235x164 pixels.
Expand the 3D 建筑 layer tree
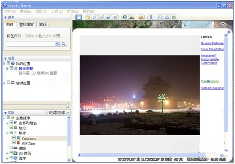(7, 153)
